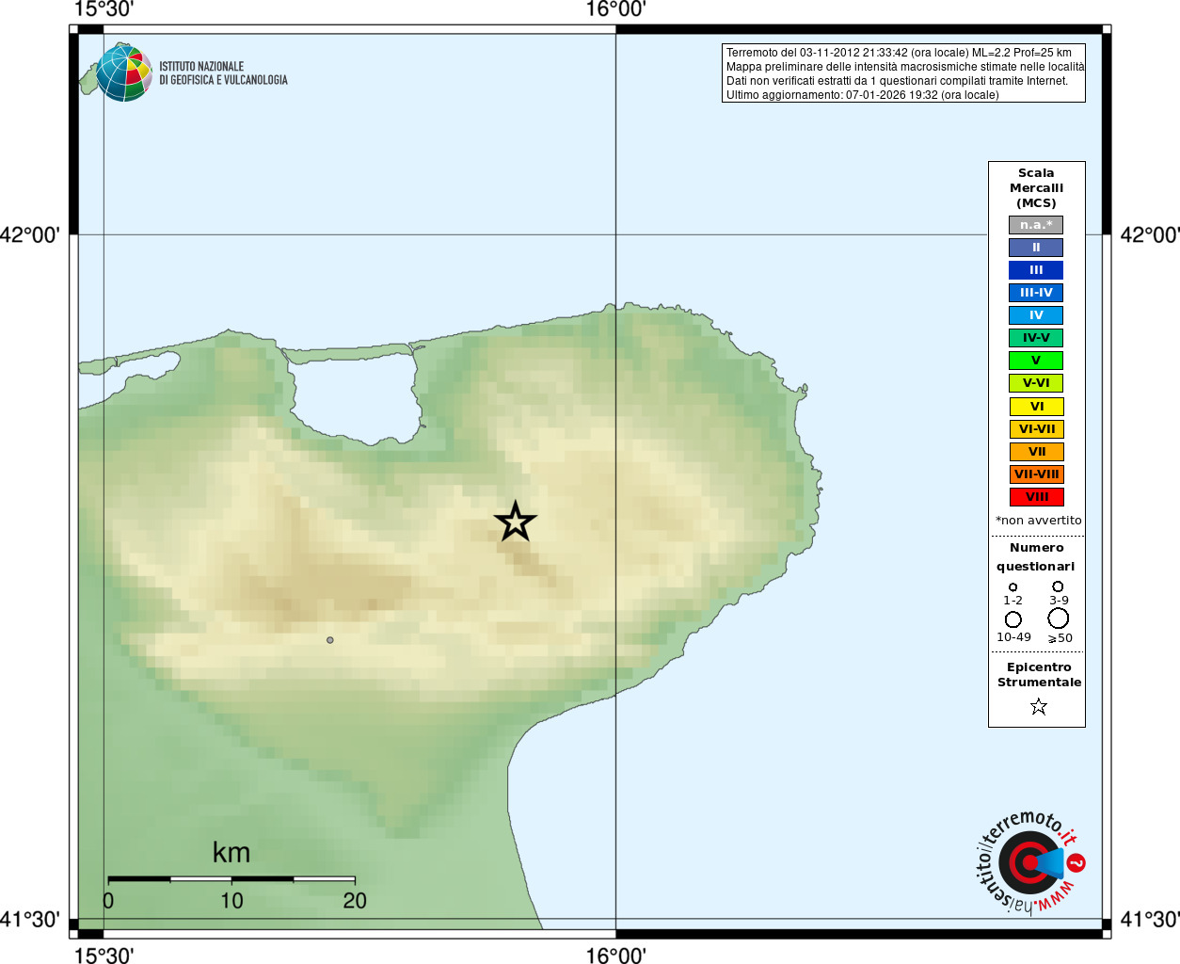This screenshot has height=964, width=1180.
Task: Click the intensity III legend swatch
Action: point(1036,270)
